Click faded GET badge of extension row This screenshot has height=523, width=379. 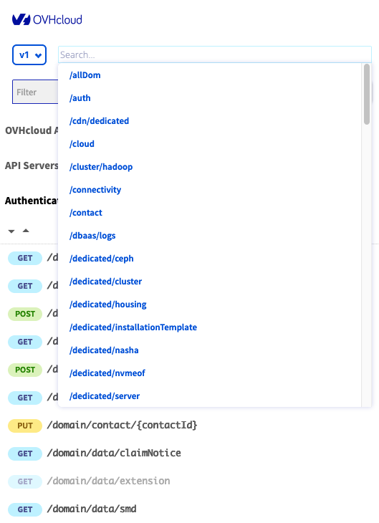point(25,481)
